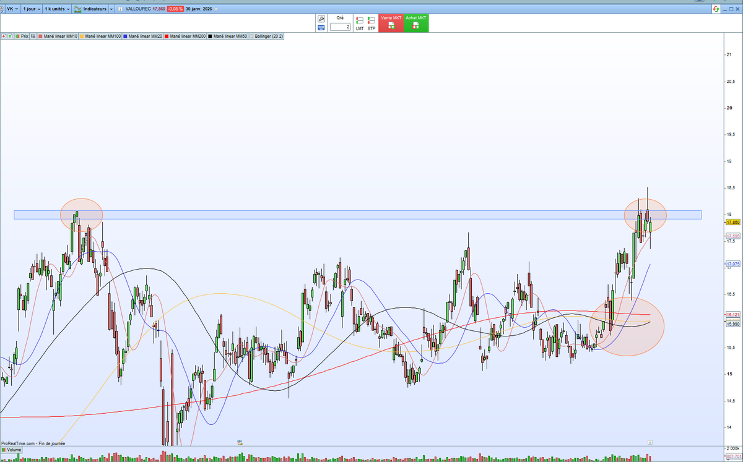Viewport: 743px width, 462px height.
Task: Click the small note icon on time axis
Action: [239, 442]
